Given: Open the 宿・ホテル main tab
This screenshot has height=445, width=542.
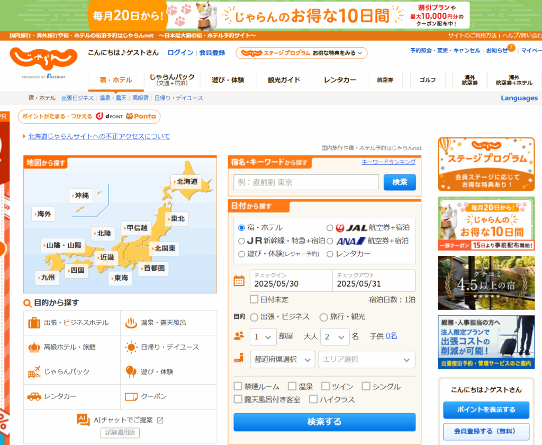Looking at the screenshot, I should 116,80.
